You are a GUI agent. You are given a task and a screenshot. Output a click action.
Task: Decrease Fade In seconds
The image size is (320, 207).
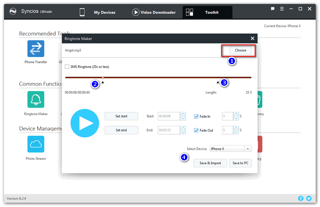pyautogui.click(x=236, y=118)
